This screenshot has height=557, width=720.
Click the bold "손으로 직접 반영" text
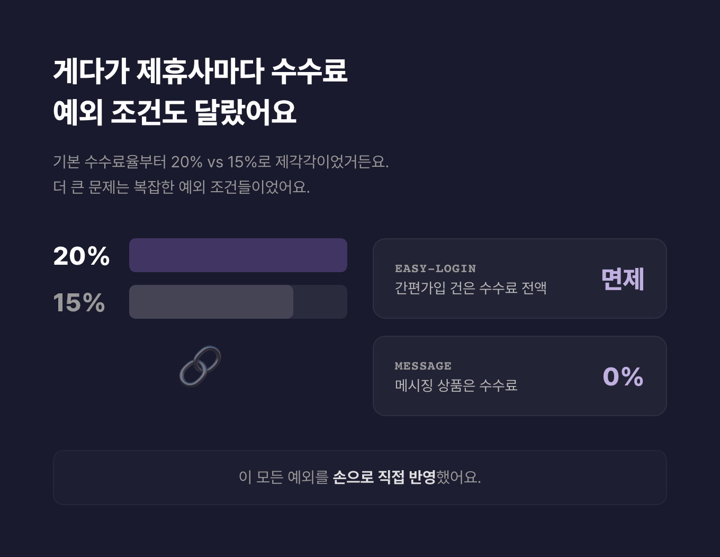384,478
